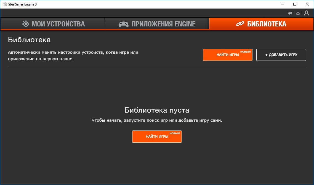Minimize the SteelSeries Engine 3 window

pos(282,4)
